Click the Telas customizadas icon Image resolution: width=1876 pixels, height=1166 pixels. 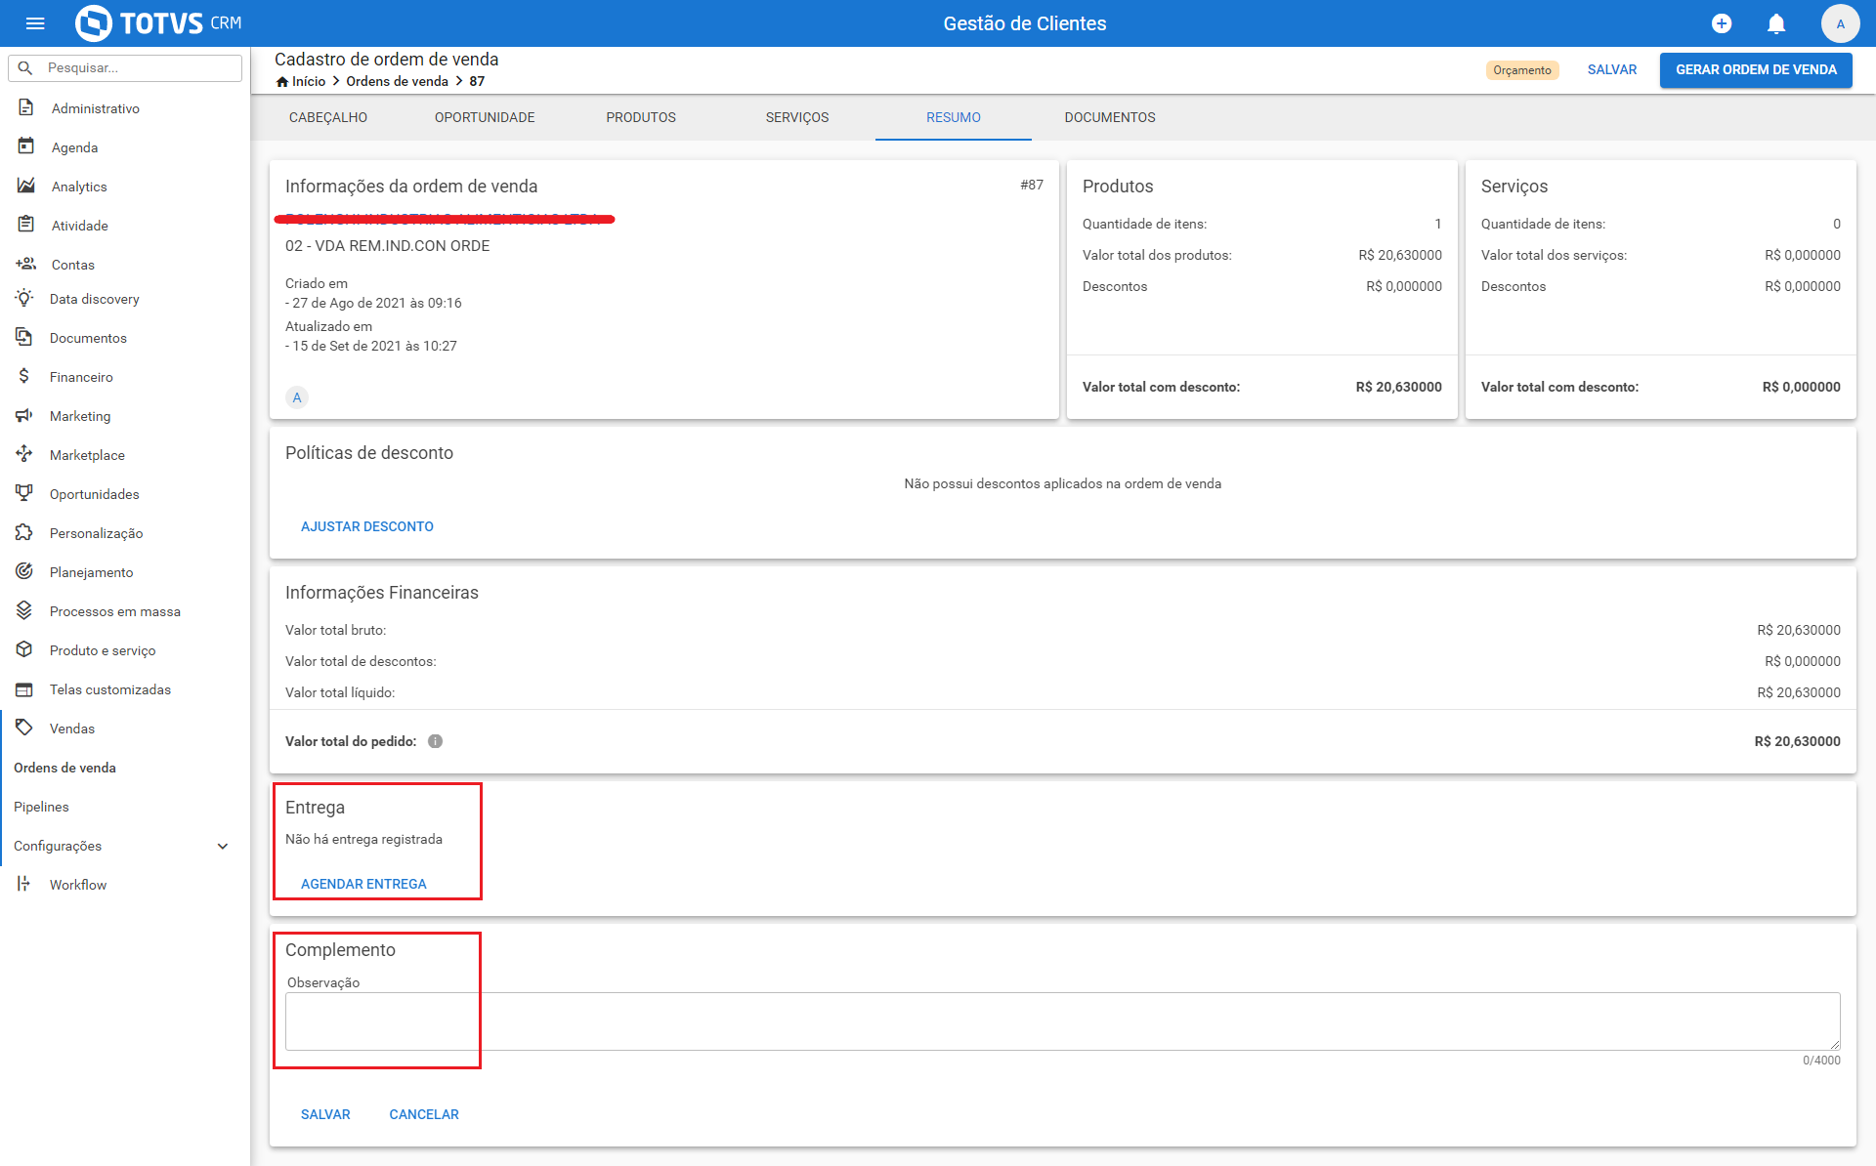point(24,688)
